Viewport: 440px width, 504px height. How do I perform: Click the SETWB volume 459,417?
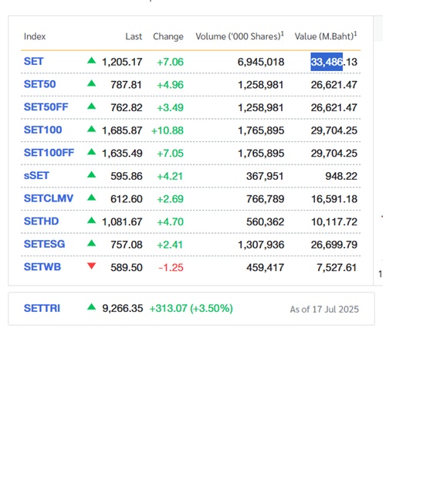(x=265, y=267)
